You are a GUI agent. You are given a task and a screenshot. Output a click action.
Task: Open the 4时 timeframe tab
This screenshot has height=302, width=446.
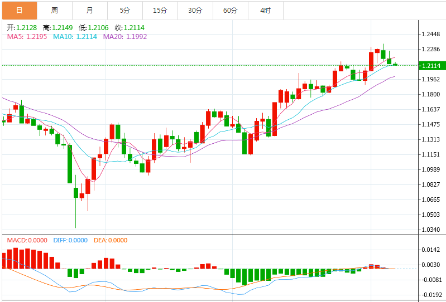pos(266,11)
